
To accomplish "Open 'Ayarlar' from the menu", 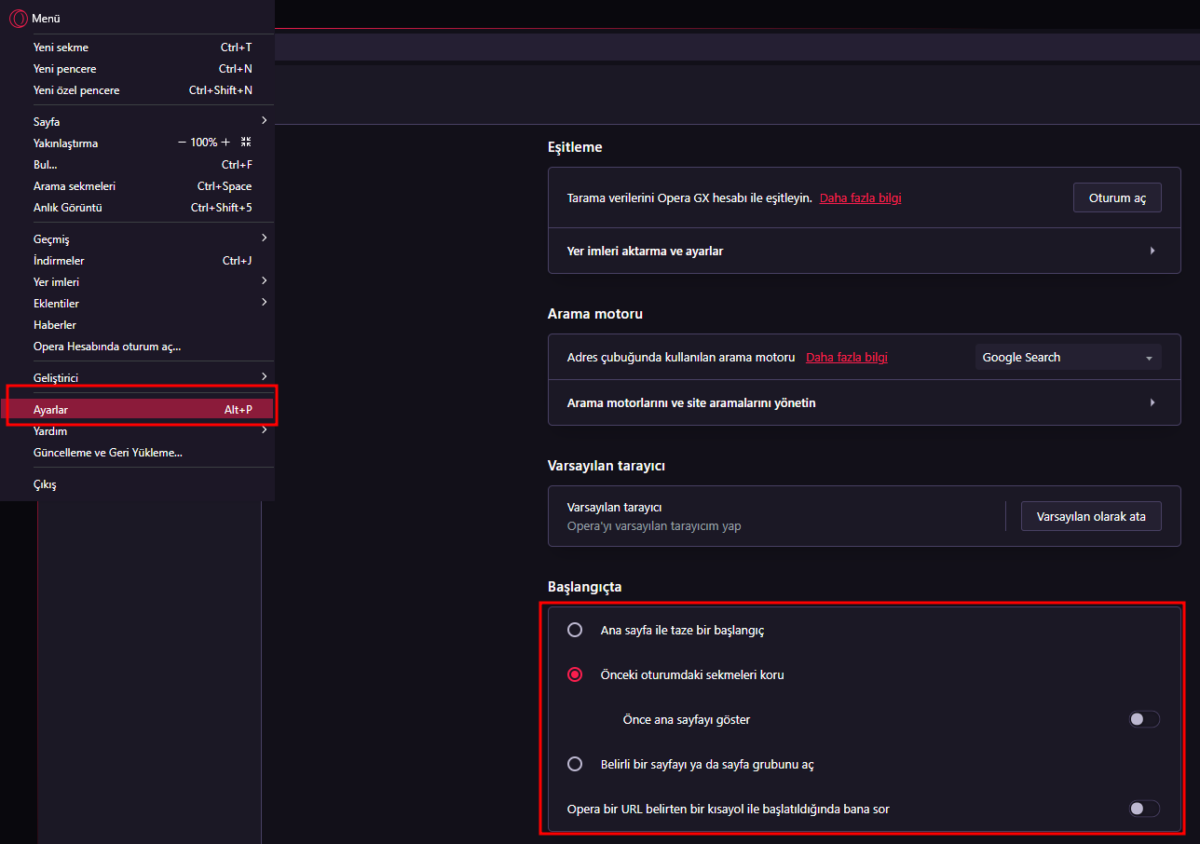I will (x=137, y=410).
